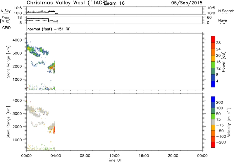Click the '08:00' time axis tick

click(85, 156)
